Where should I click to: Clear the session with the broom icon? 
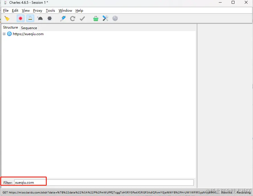(x=7, y=19)
